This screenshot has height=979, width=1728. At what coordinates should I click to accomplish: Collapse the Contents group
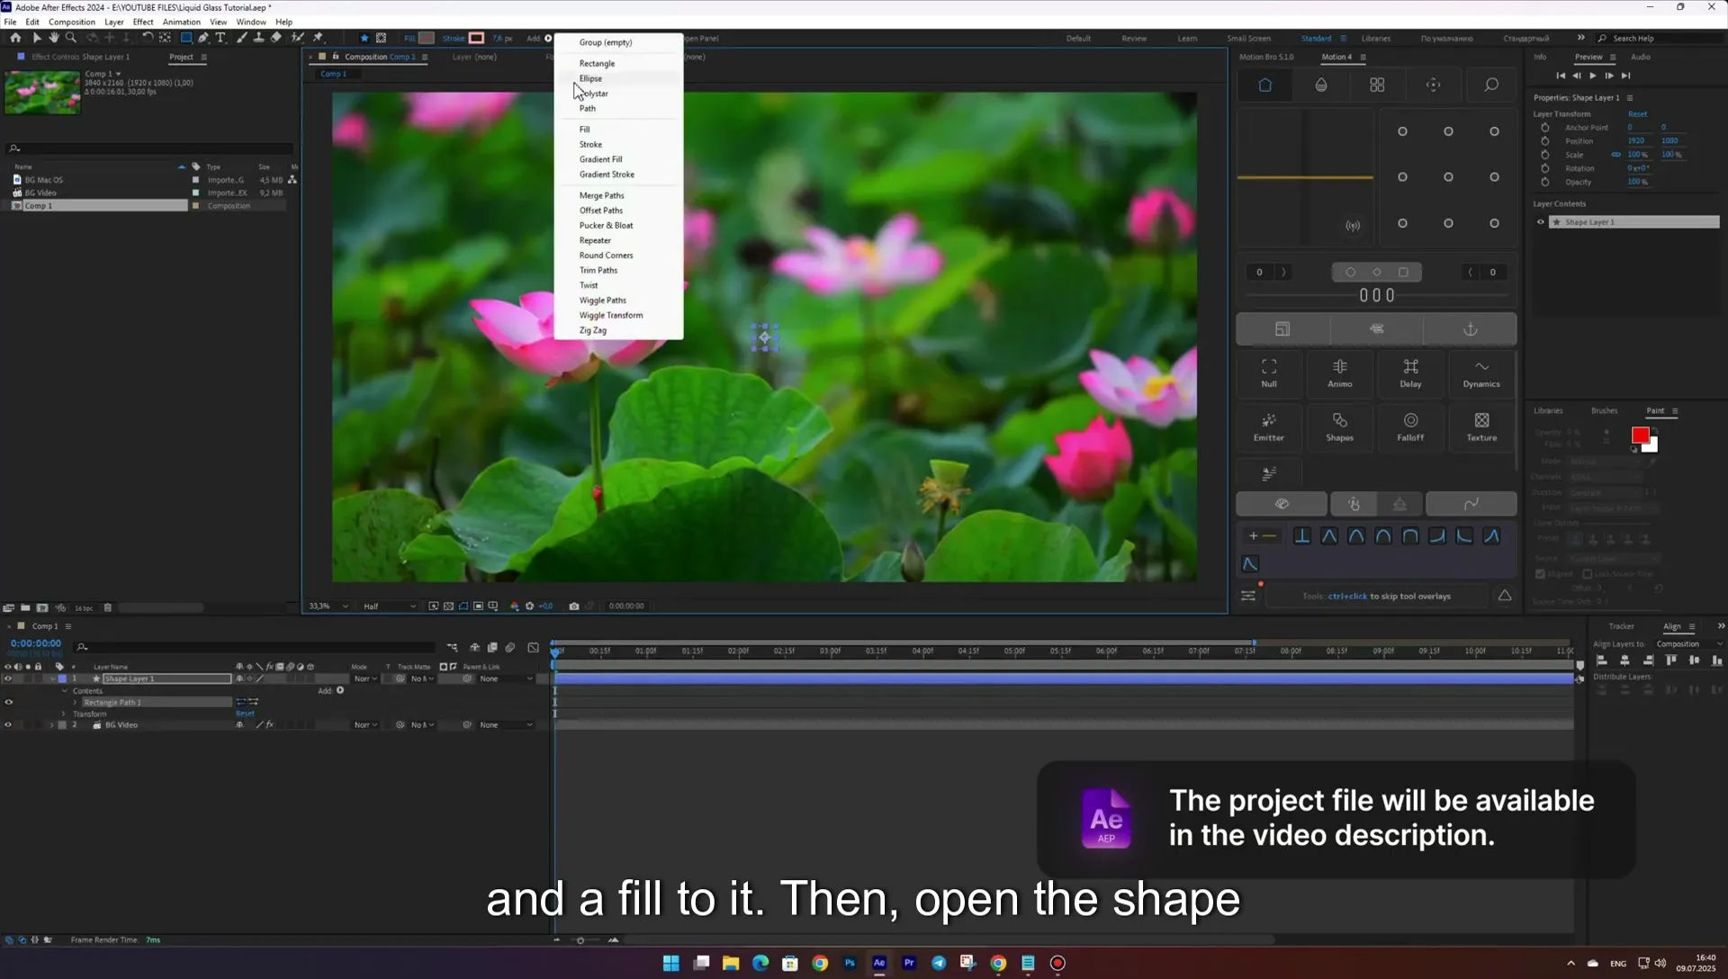(x=64, y=691)
